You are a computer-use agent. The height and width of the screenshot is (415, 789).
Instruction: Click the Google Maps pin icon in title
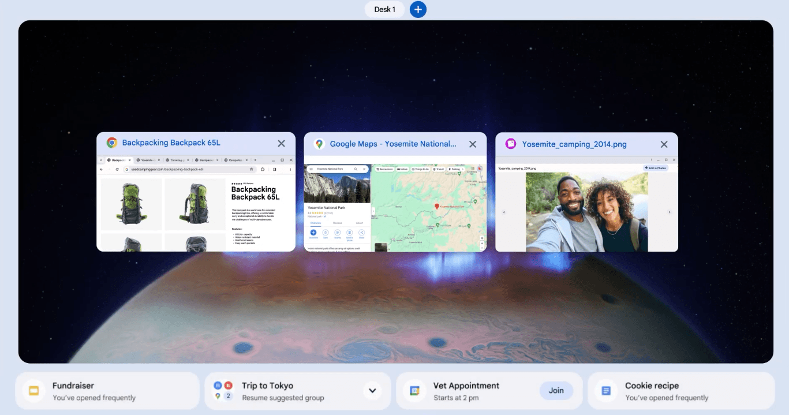pyautogui.click(x=319, y=144)
